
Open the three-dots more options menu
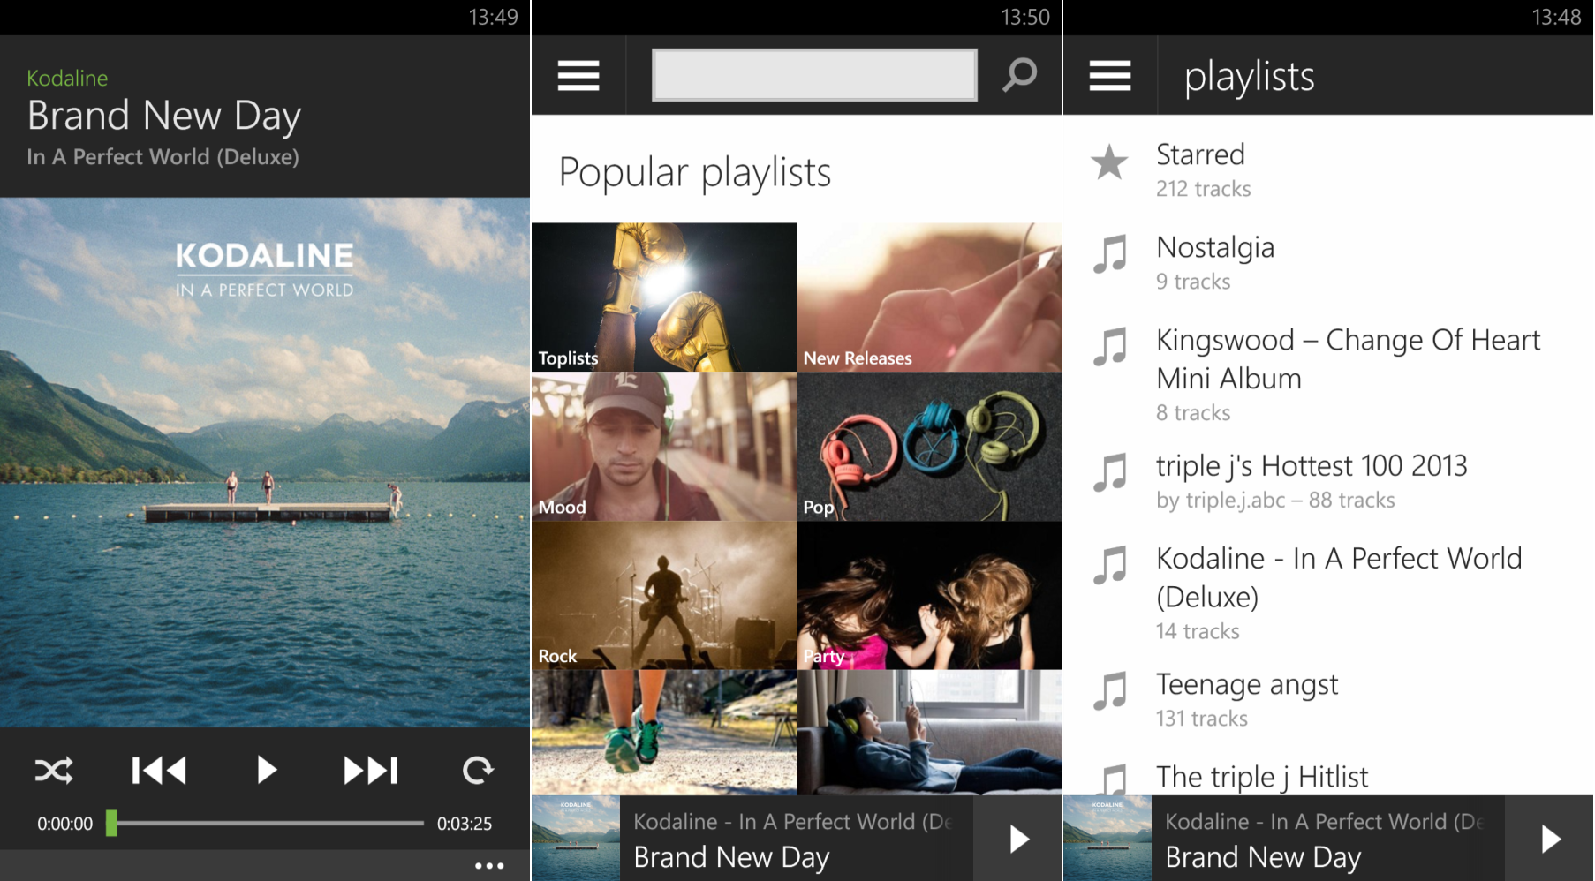pyautogui.click(x=489, y=866)
